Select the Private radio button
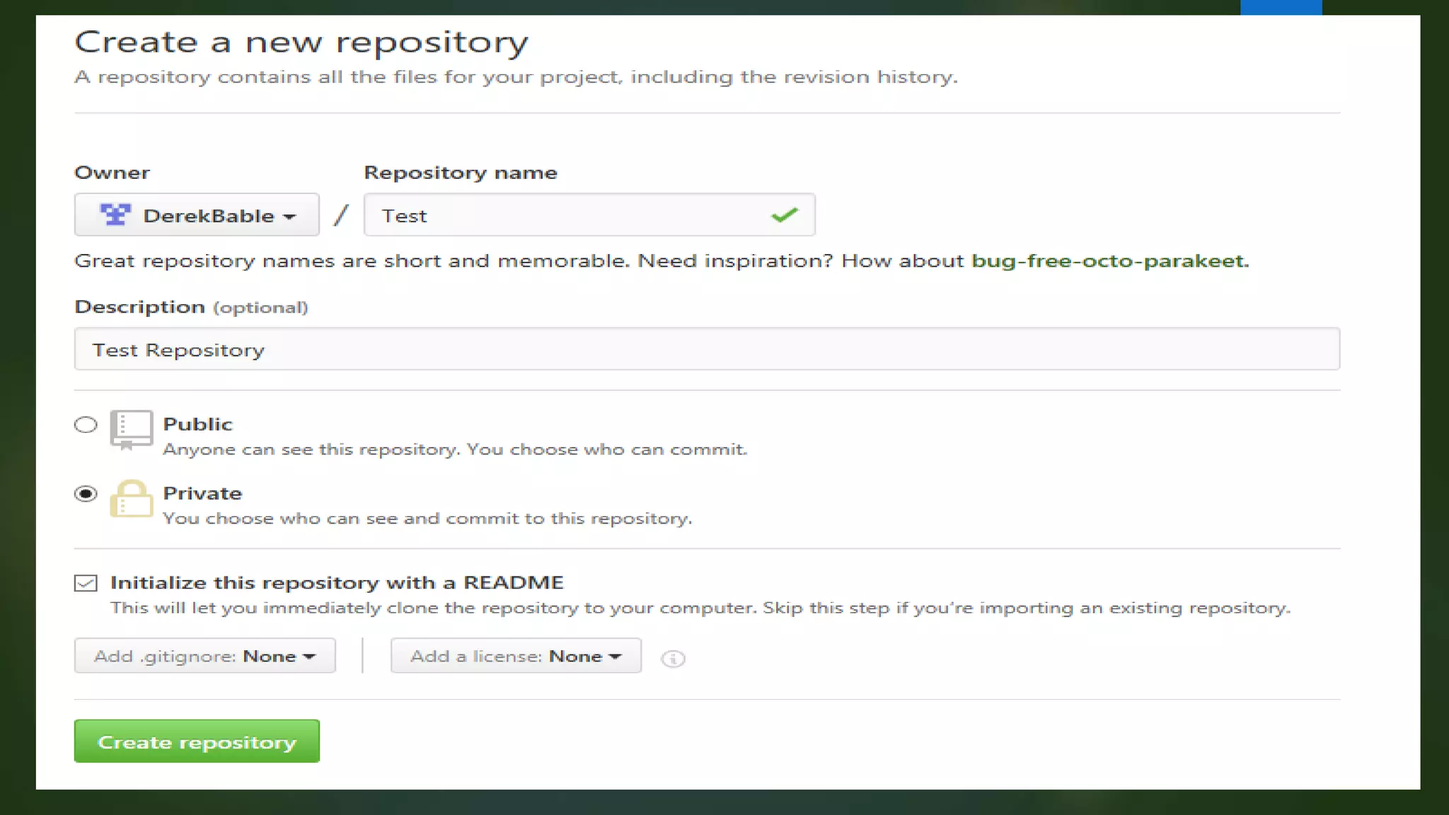 point(86,494)
